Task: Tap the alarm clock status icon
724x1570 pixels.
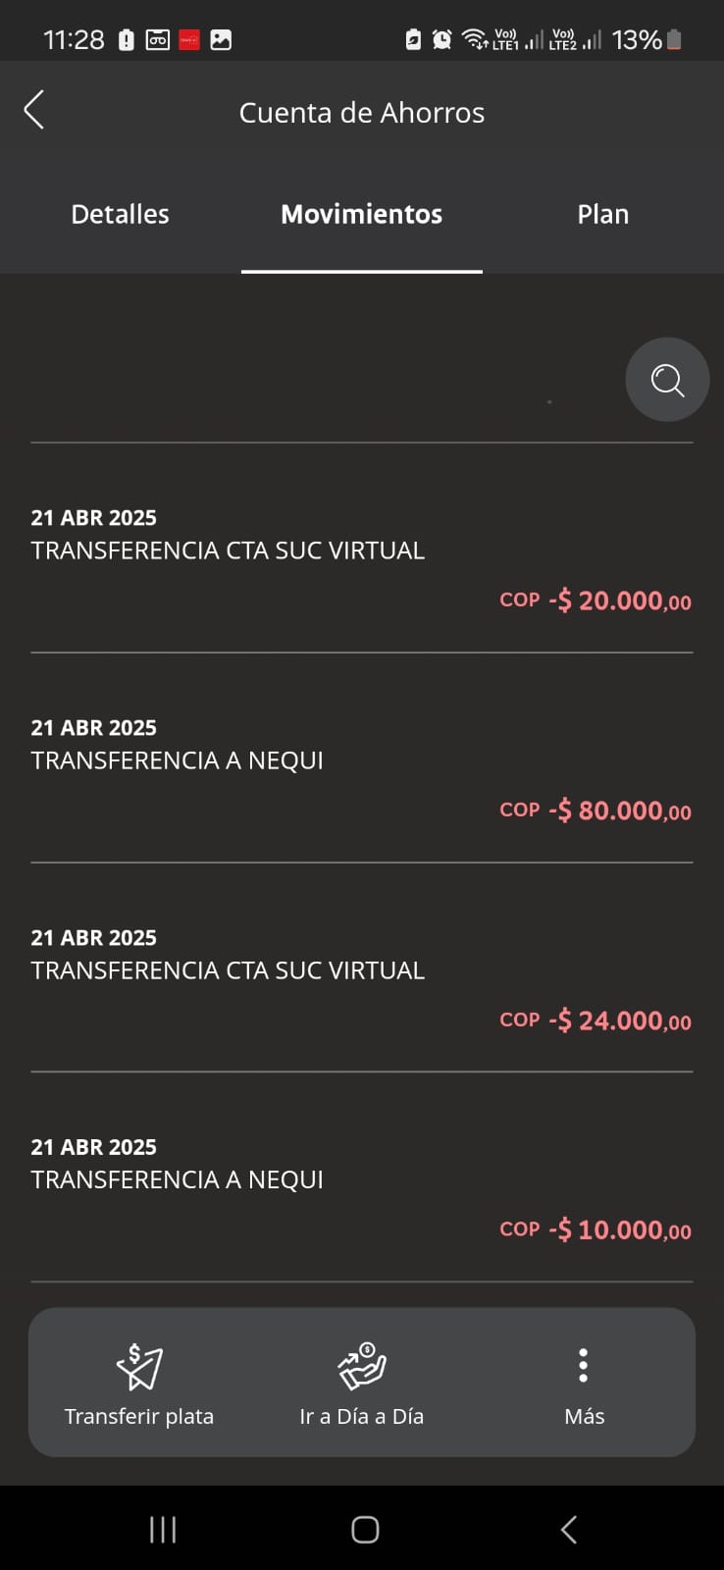Action: point(442,39)
